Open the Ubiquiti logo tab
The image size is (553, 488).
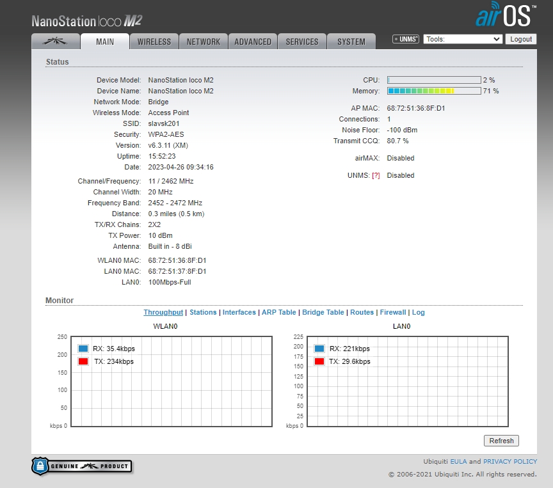coord(56,42)
